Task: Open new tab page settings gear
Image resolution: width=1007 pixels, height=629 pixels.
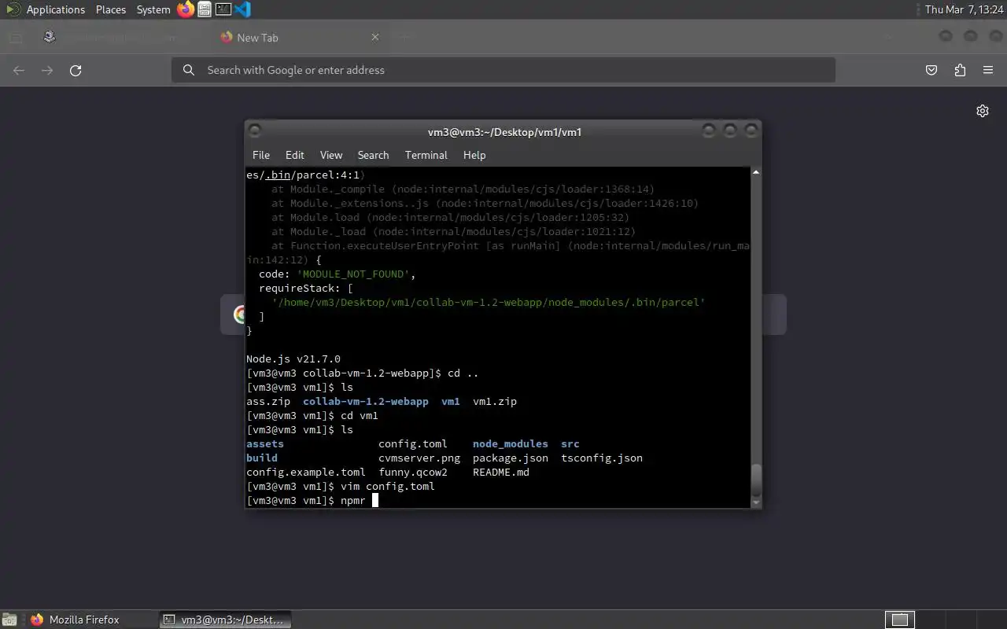Action: (983, 111)
